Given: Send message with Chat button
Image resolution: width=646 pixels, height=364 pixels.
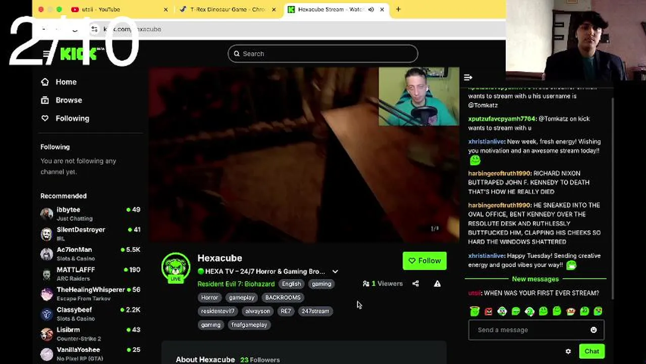Looking at the screenshot, I should [x=592, y=351].
